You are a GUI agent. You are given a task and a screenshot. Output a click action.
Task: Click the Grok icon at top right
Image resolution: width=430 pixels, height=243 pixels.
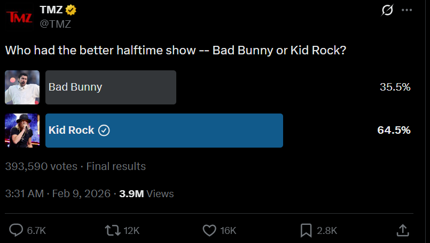387,10
